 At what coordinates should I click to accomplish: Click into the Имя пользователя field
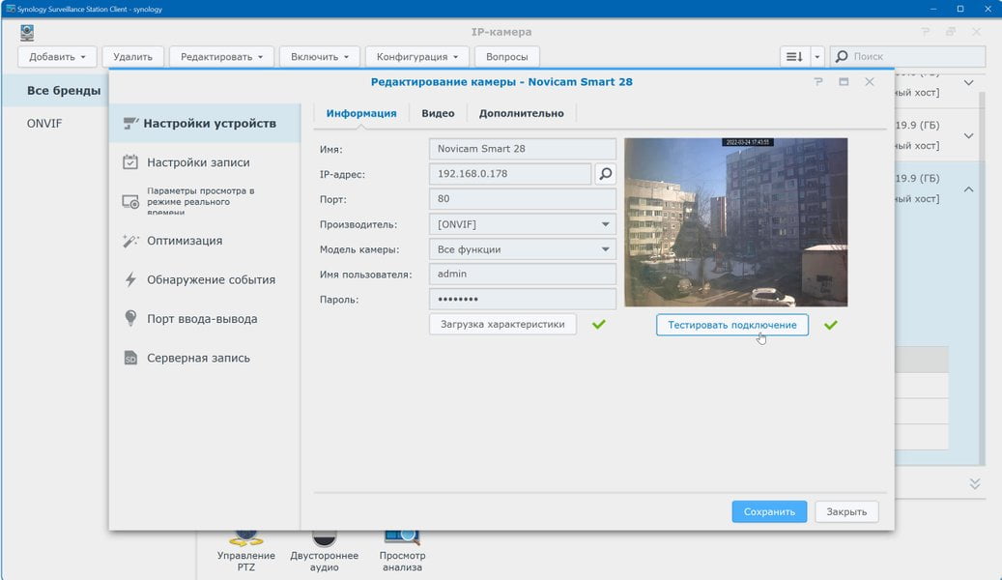(522, 275)
